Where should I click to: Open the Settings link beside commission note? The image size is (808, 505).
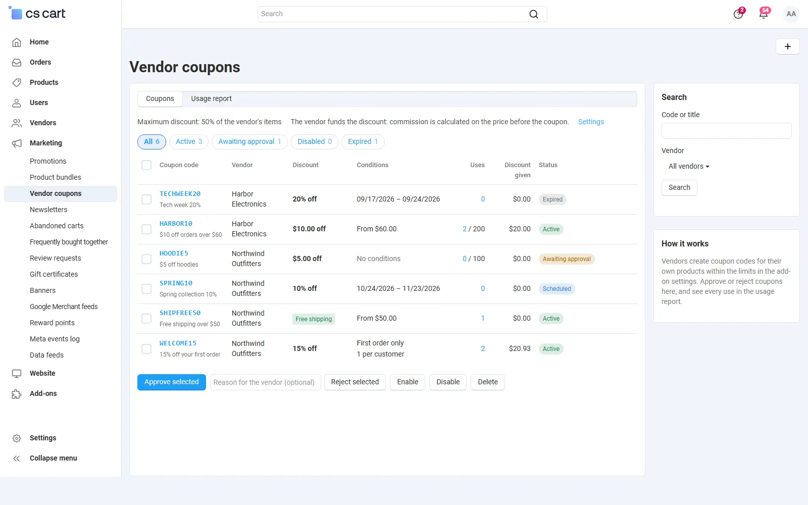coord(591,122)
